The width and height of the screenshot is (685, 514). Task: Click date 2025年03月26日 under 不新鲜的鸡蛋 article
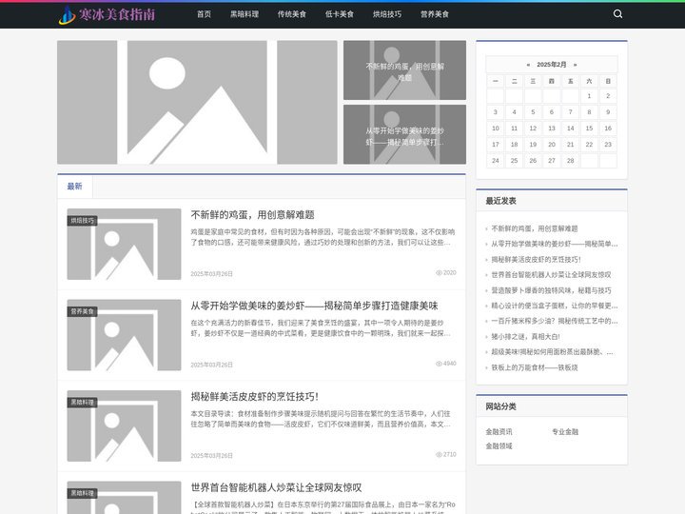click(211, 274)
